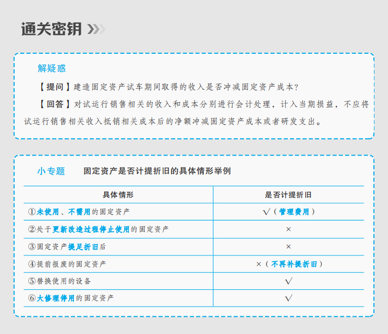Click the circled number ① in the table
This screenshot has width=388, height=334.
pyautogui.click(x=31, y=212)
